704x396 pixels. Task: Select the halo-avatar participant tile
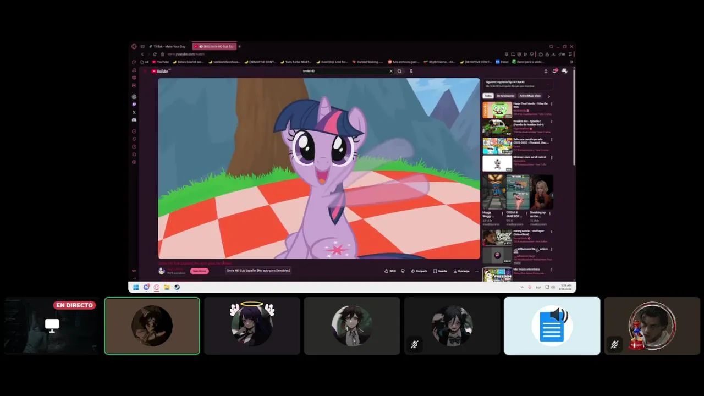252,326
